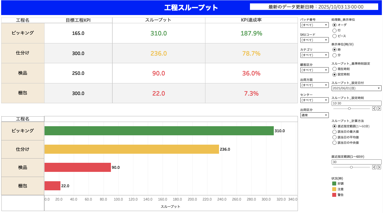This screenshot has width=383, height=213.
Task: Expand the カテゴリ filter dropdown
Action: point(314,55)
